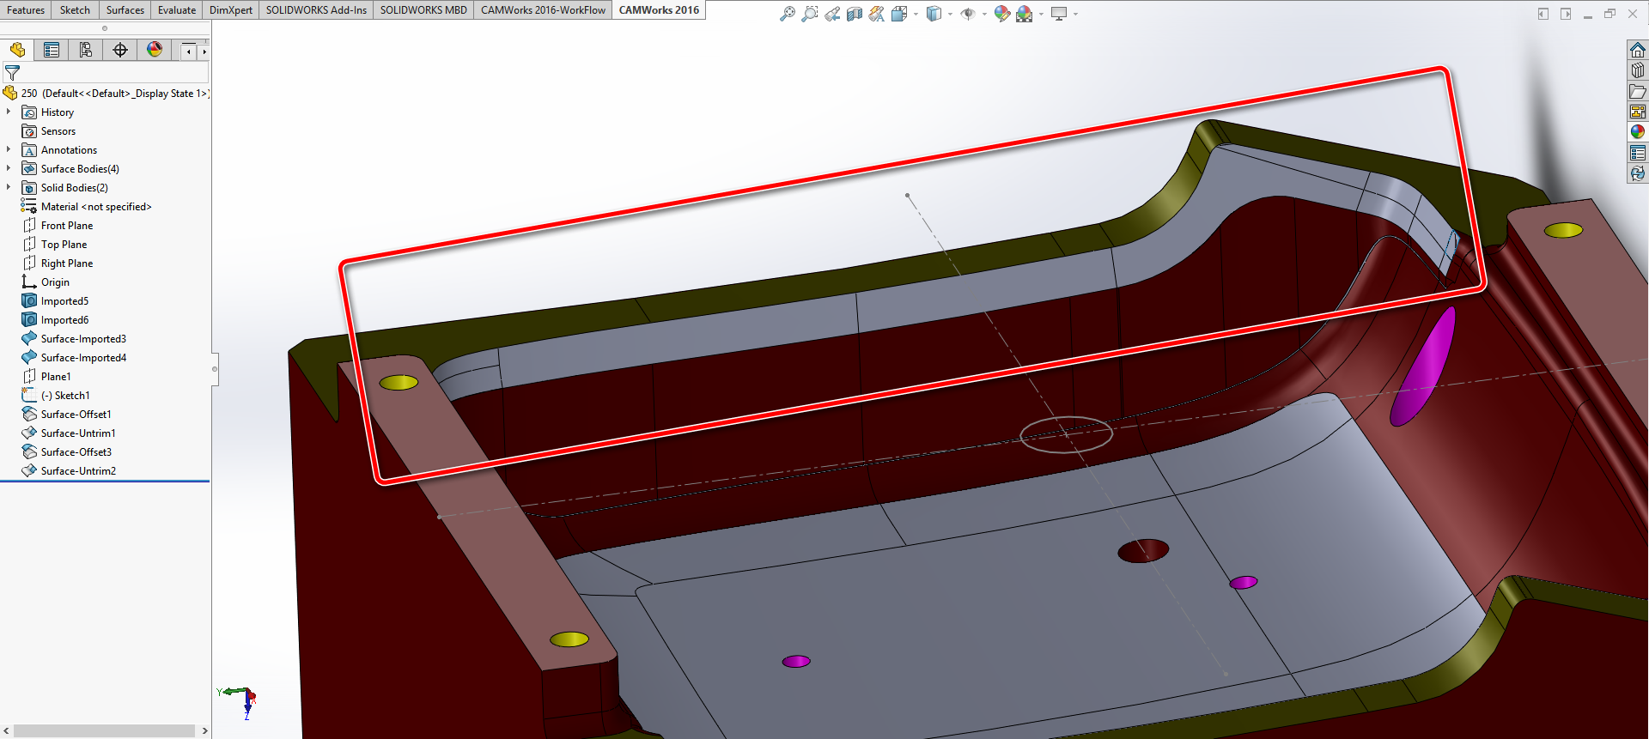Select the Top Plane item
The width and height of the screenshot is (1649, 739).
[64, 245]
